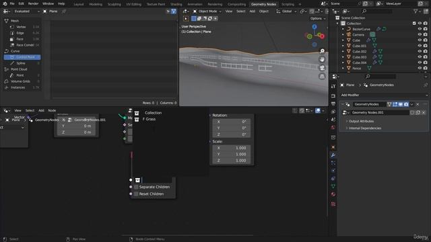Click the green Y axis navigation gizmo
Screen dimensions: 431x242
tap(310, 36)
